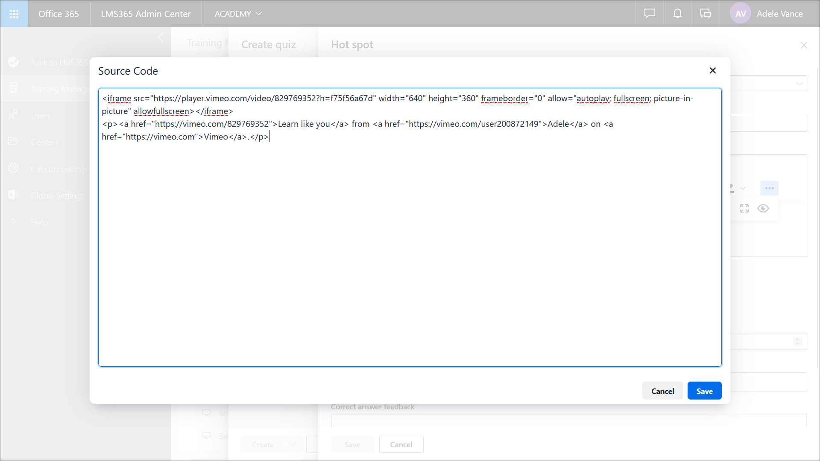Collapse the left navigation chevron
The image size is (820, 461).
pyautogui.click(x=161, y=38)
